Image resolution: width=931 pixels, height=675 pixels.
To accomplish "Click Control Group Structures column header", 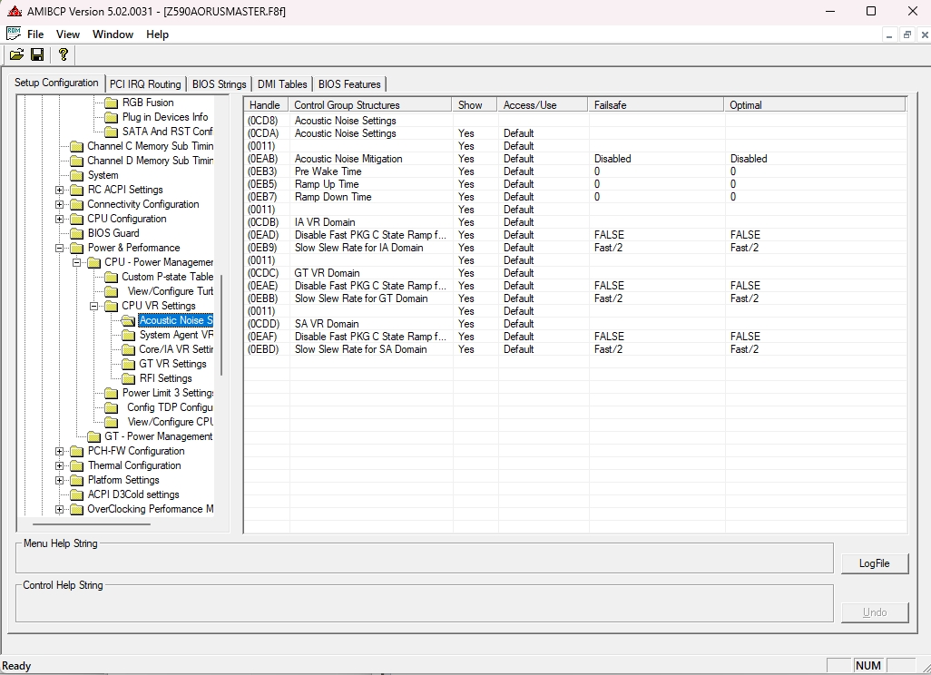I will click(x=370, y=105).
